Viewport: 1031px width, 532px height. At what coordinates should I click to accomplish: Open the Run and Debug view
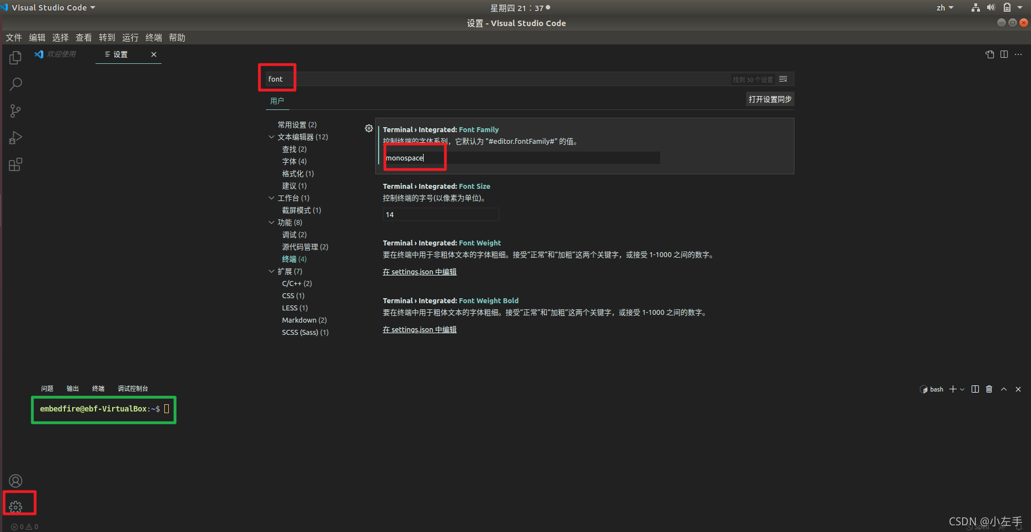[x=16, y=138]
